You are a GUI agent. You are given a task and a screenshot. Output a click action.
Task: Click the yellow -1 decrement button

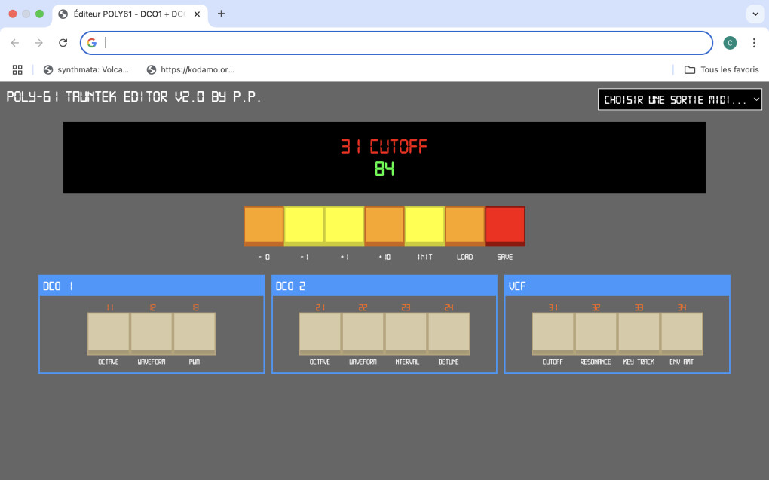pyautogui.click(x=304, y=227)
